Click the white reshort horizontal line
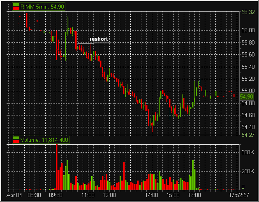 point(94,43)
